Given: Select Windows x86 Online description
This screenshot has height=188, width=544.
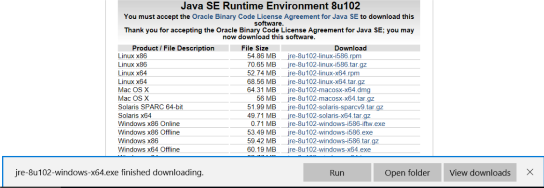Looking at the screenshot, I should [x=149, y=124].
